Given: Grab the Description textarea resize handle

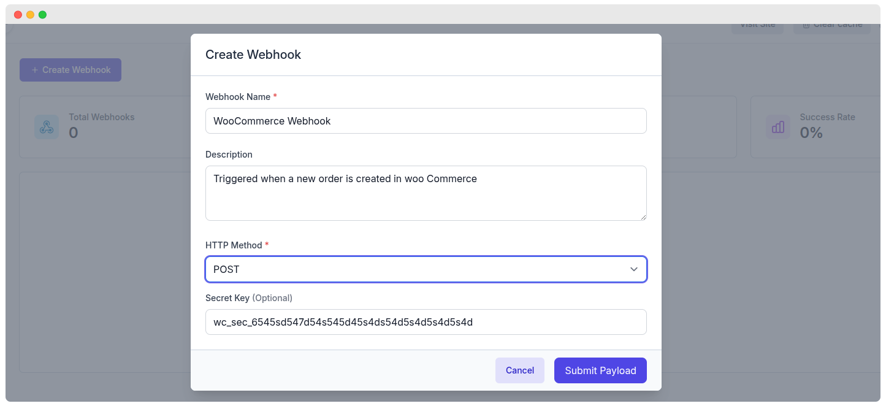Looking at the screenshot, I should tap(643, 217).
